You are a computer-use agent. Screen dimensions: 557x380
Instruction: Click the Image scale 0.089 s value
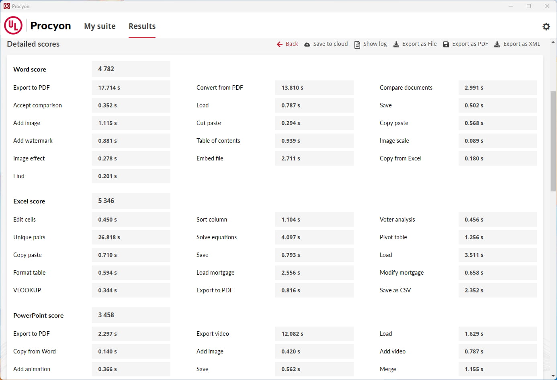pyautogui.click(x=498, y=141)
